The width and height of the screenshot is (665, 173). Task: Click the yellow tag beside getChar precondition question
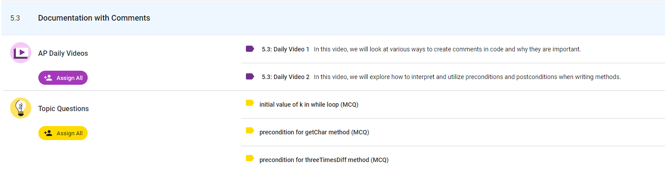(x=250, y=130)
